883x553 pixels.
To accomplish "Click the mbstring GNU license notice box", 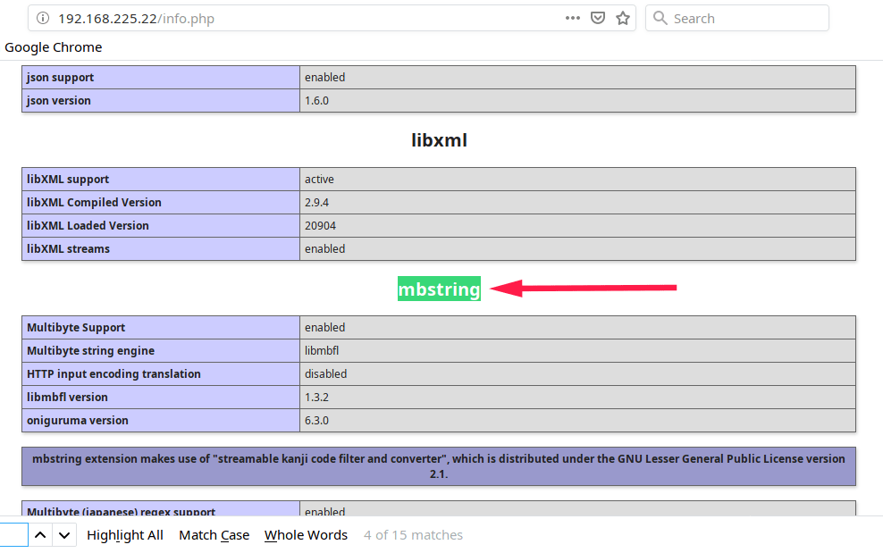I will (x=439, y=466).
